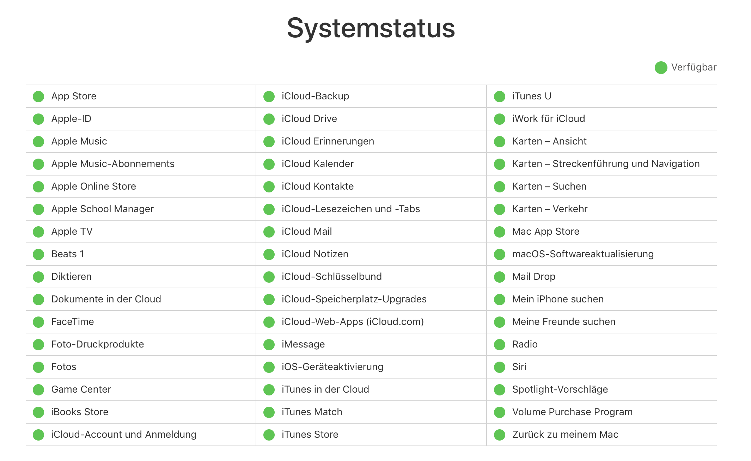Click the Volume Purchase Program entry

click(x=572, y=412)
